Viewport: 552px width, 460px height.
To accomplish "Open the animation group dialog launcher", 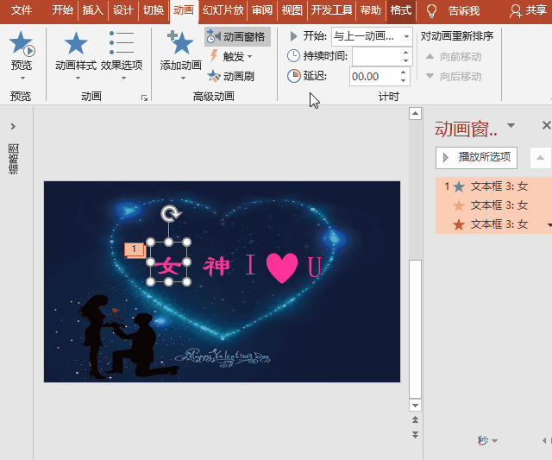I will tap(144, 98).
